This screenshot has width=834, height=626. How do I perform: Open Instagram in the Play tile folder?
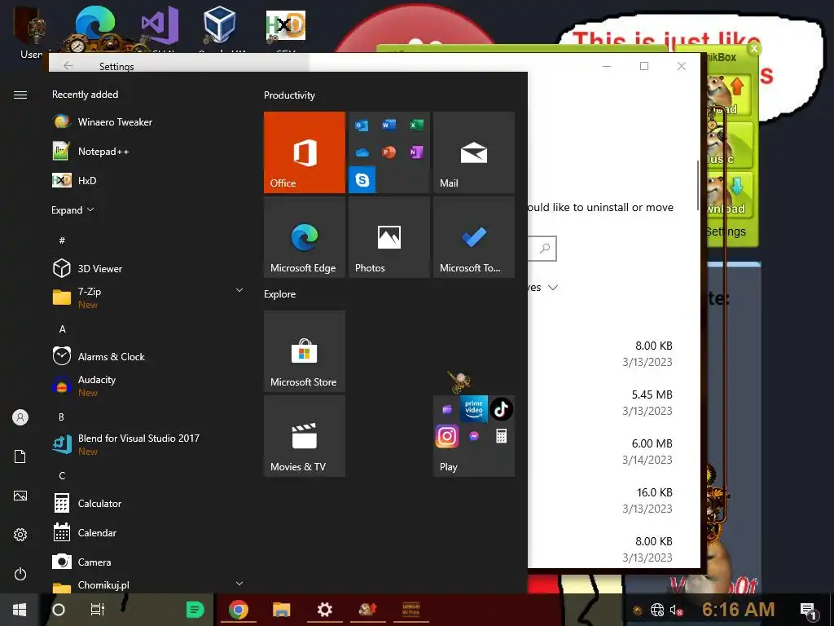[x=447, y=436]
